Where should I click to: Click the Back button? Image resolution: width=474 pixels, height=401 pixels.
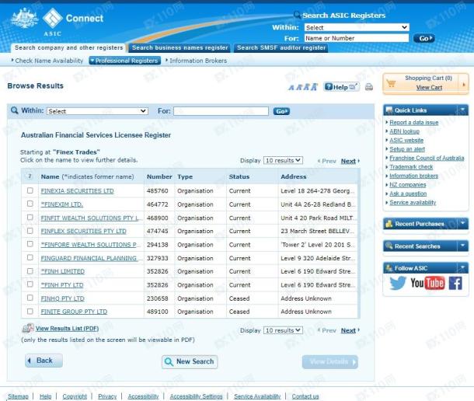click(x=44, y=361)
